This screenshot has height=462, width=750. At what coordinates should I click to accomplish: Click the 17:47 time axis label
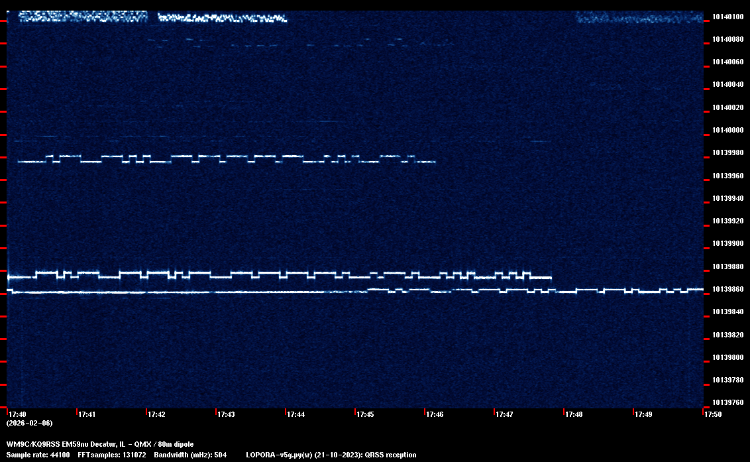(x=505, y=414)
